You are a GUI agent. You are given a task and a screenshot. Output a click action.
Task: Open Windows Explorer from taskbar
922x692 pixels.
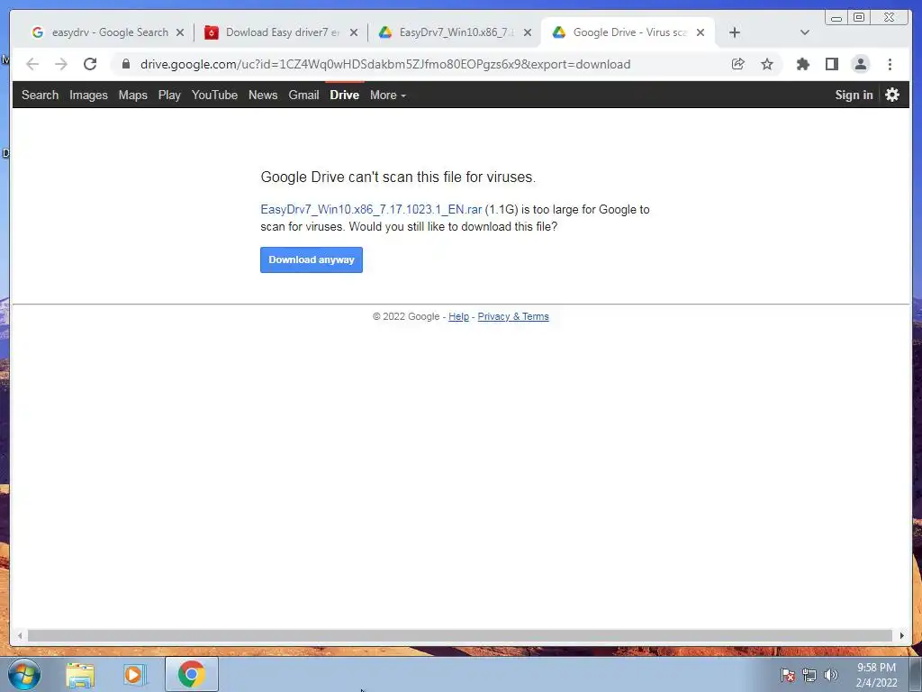coord(80,675)
